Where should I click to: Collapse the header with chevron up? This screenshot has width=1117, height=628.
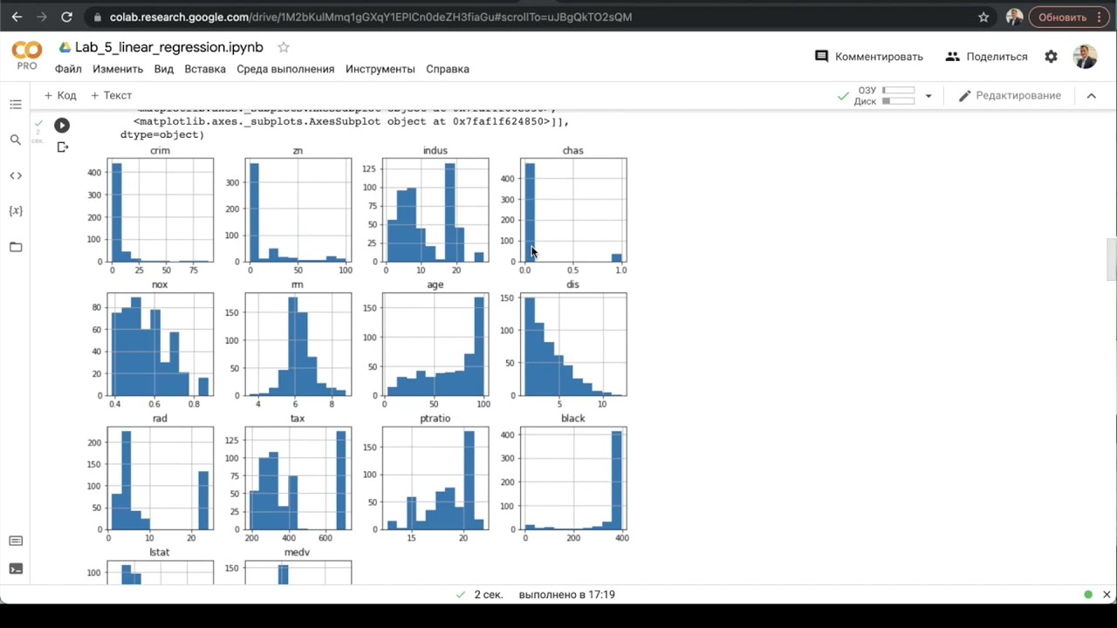tap(1091, 96)
